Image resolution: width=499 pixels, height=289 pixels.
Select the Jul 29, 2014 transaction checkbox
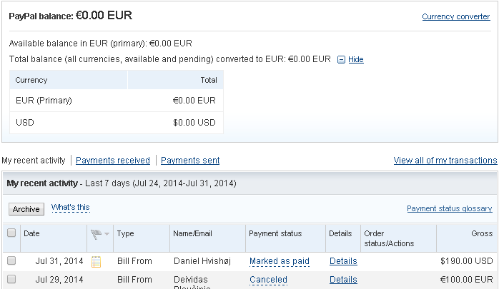point(11,280)
